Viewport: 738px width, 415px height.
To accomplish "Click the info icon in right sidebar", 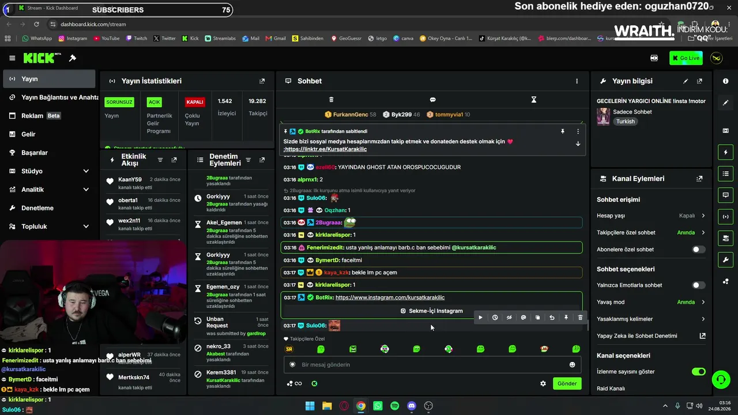I will pyautogui.click(x=725, y=81).
